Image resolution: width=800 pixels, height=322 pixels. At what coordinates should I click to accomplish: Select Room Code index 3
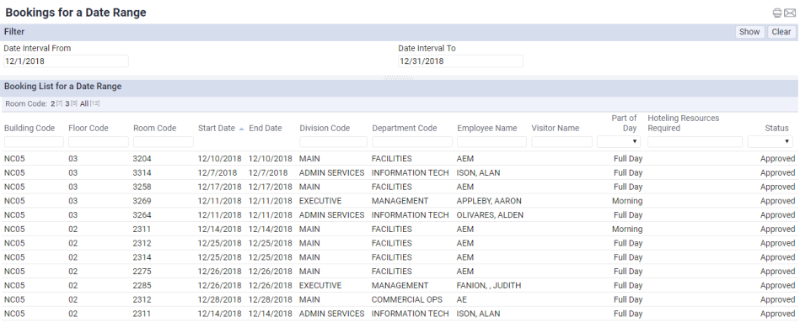coord(67,103)
